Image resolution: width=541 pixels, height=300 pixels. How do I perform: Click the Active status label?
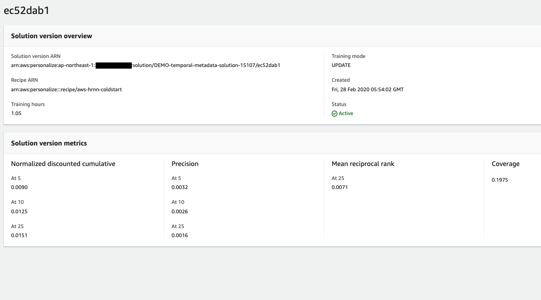345,113
